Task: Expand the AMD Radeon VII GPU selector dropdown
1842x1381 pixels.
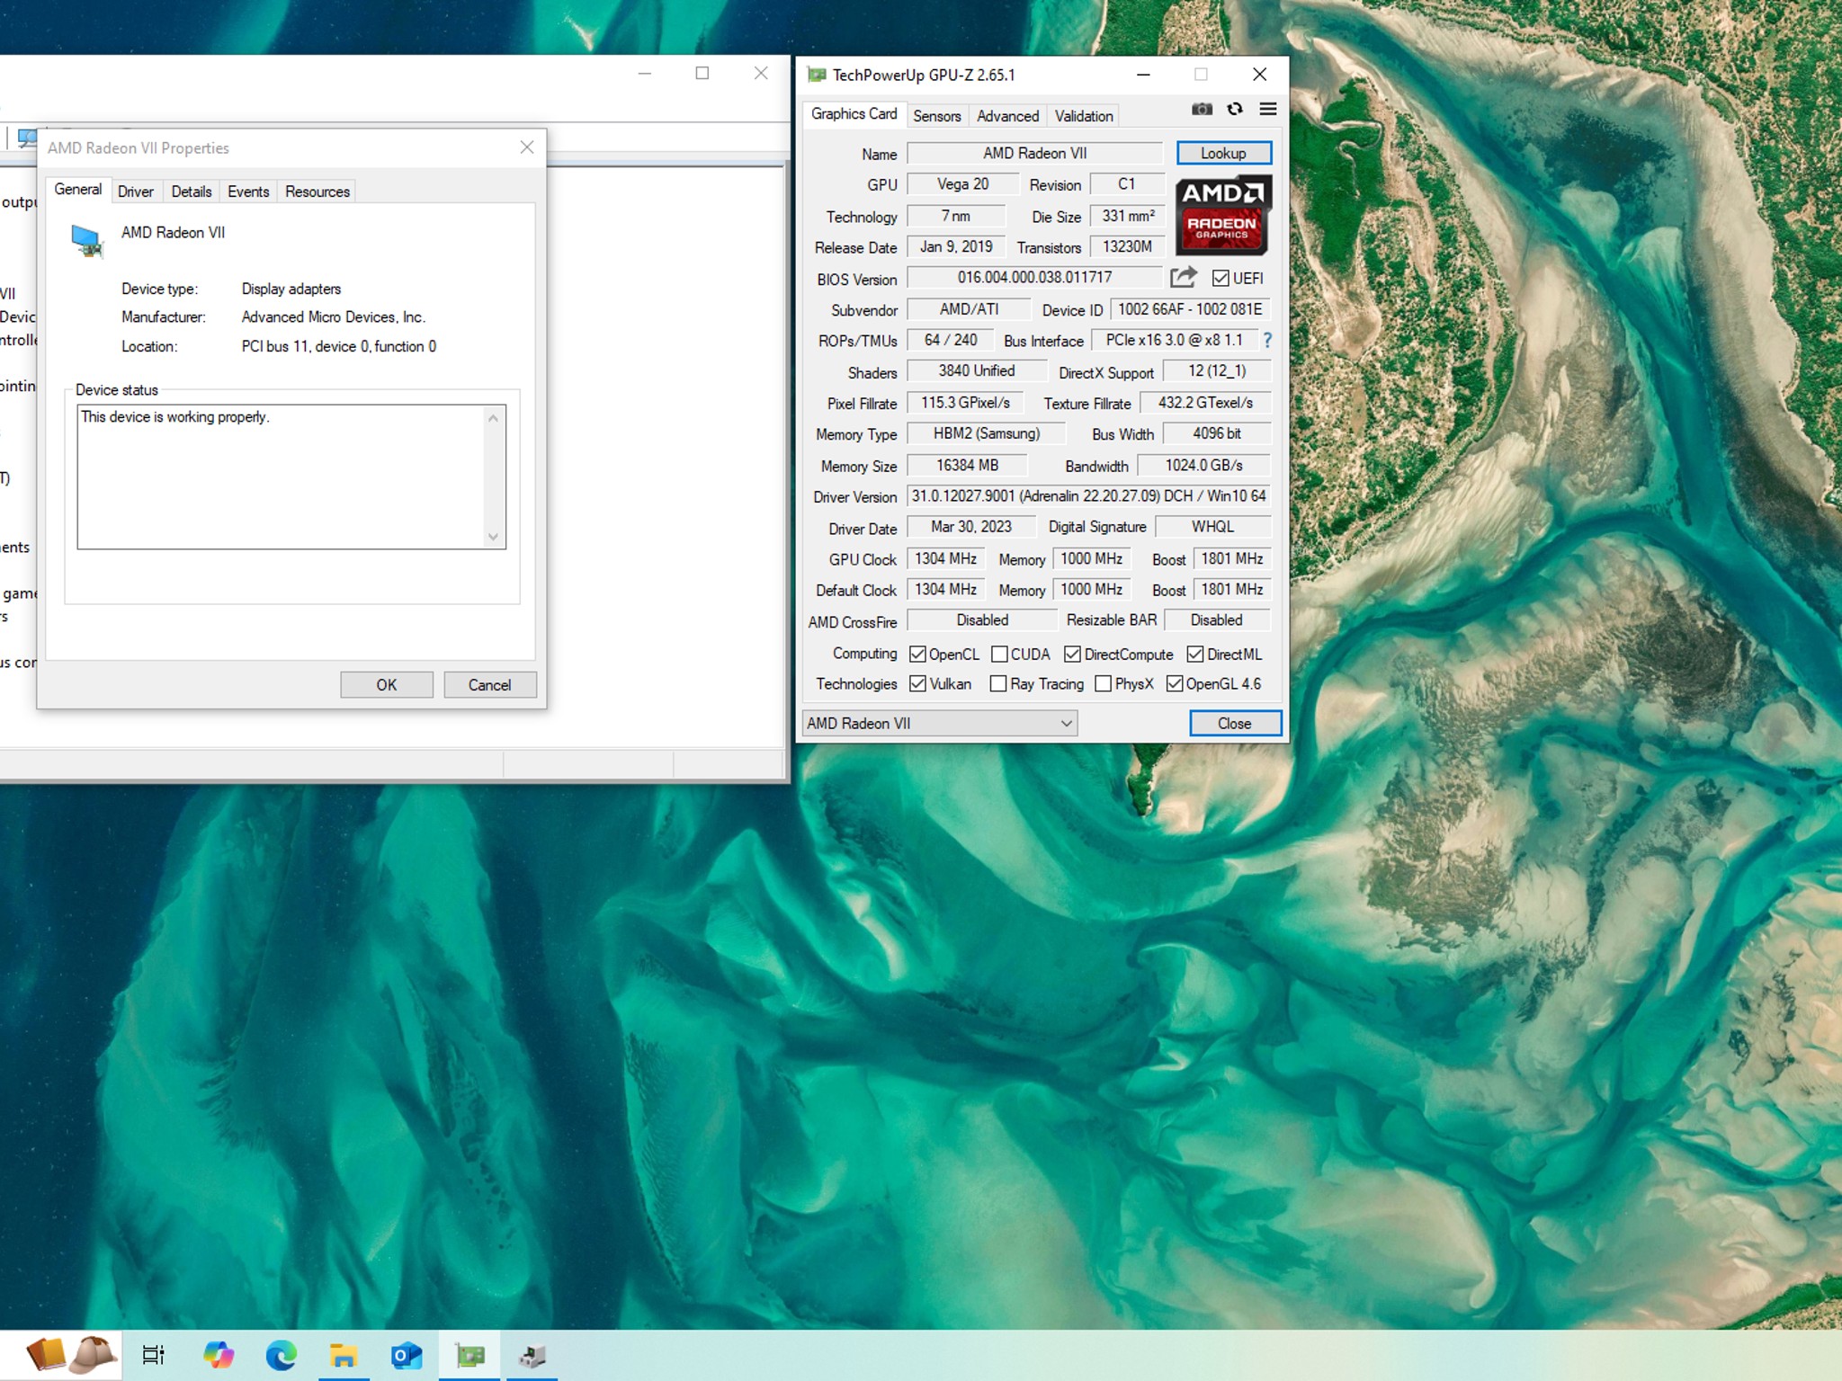Action: pos(1067,723)
